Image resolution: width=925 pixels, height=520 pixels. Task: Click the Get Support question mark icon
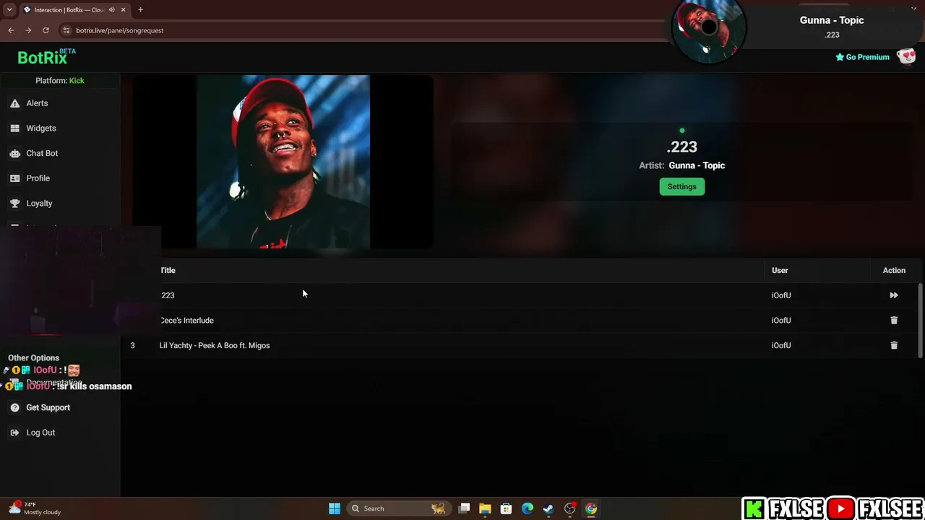point(14,408)
